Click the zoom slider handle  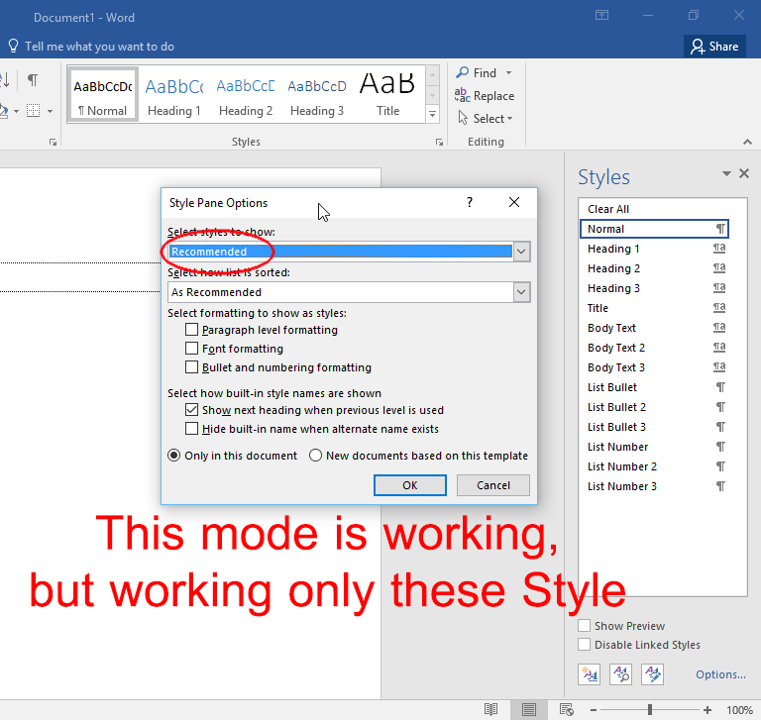[649, 710]
